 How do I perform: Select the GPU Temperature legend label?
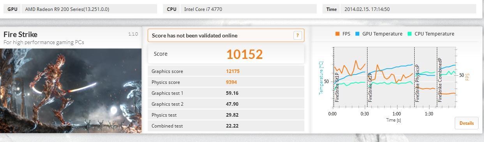382,34
